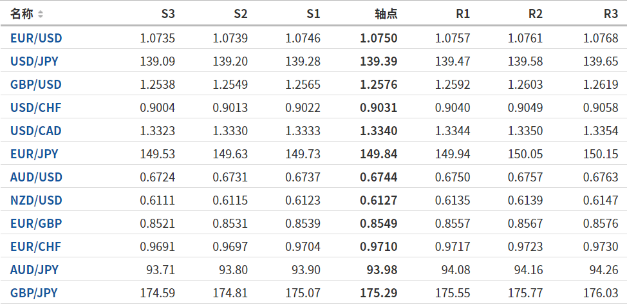The image size is (627, 305).
Task: Click the NZD/USD pair link
Action: click(36, 200)
